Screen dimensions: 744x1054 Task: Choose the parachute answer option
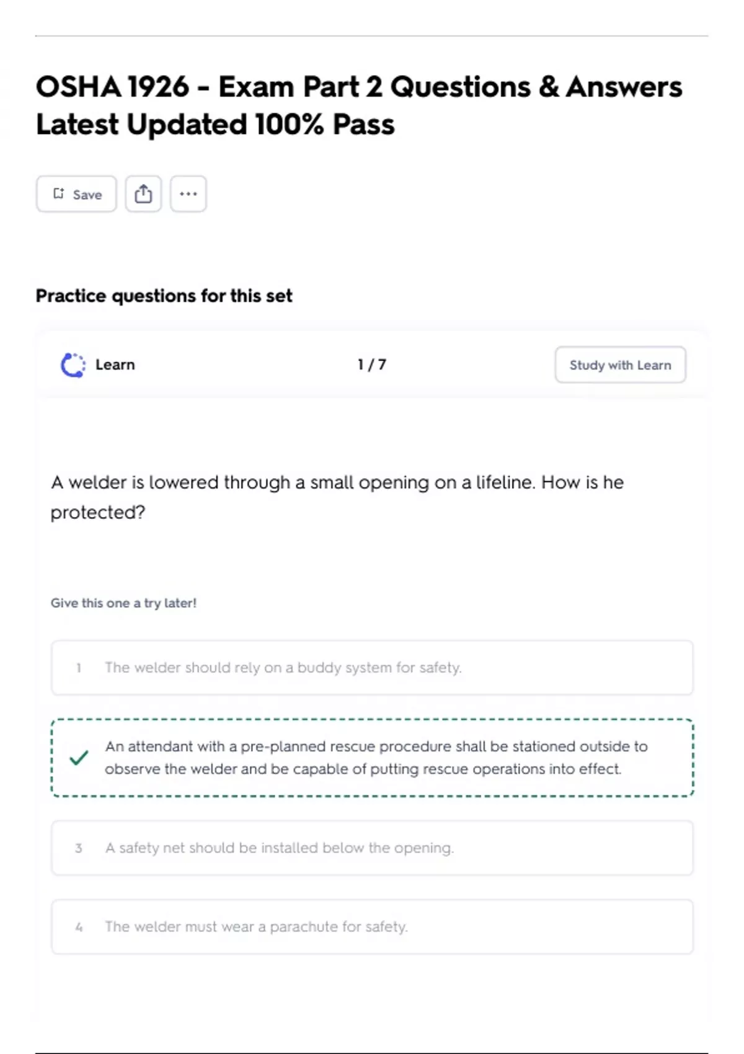372,927
